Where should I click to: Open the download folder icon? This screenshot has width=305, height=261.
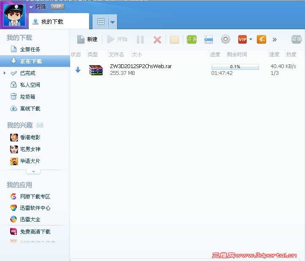[174, 39]
